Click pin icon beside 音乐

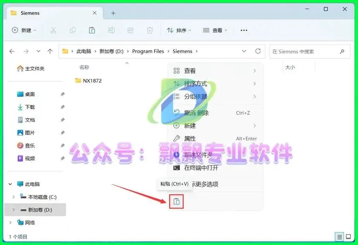[62, 145]
